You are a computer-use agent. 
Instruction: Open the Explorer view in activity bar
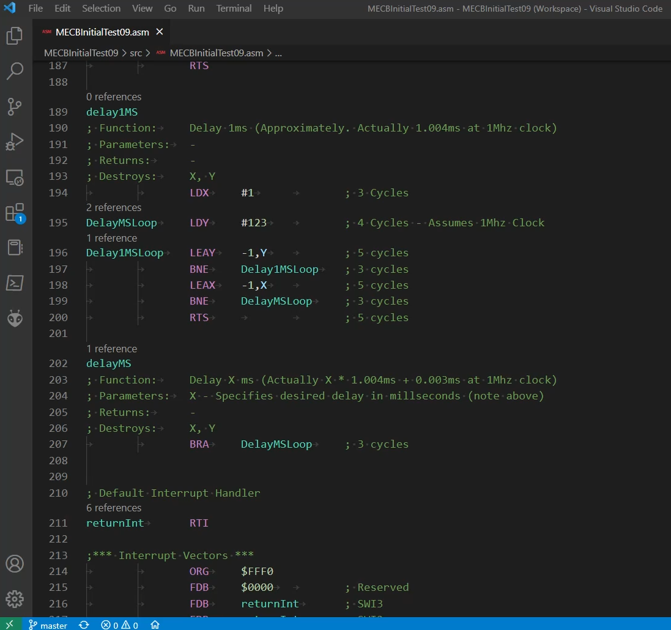coord(15,37)
